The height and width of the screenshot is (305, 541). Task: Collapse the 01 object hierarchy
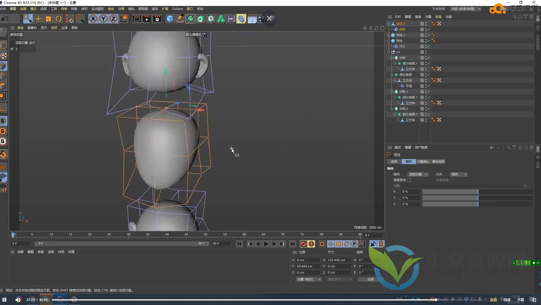(x=389, y=52)
